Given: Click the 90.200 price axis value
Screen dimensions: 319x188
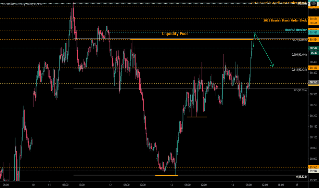Looking at the screenshot, I should [314, 116].
